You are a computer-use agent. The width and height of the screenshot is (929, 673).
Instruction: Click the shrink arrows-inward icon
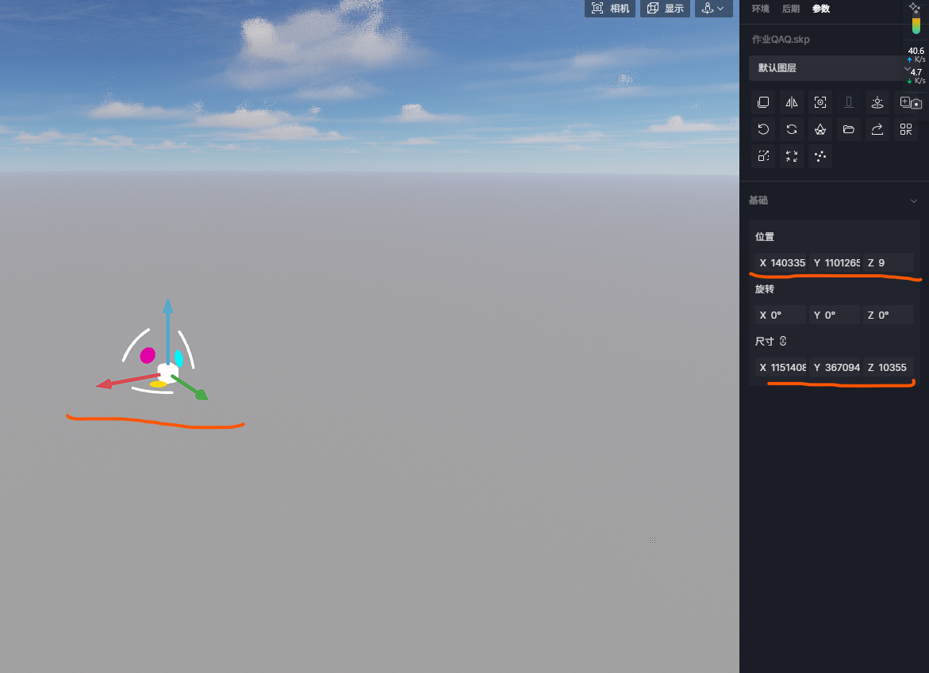(x=792, y=156)
